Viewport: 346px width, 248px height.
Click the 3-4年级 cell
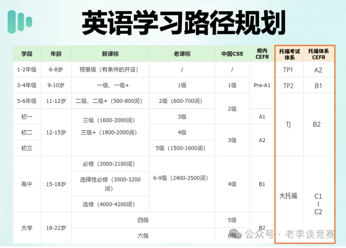coord(27,85)
